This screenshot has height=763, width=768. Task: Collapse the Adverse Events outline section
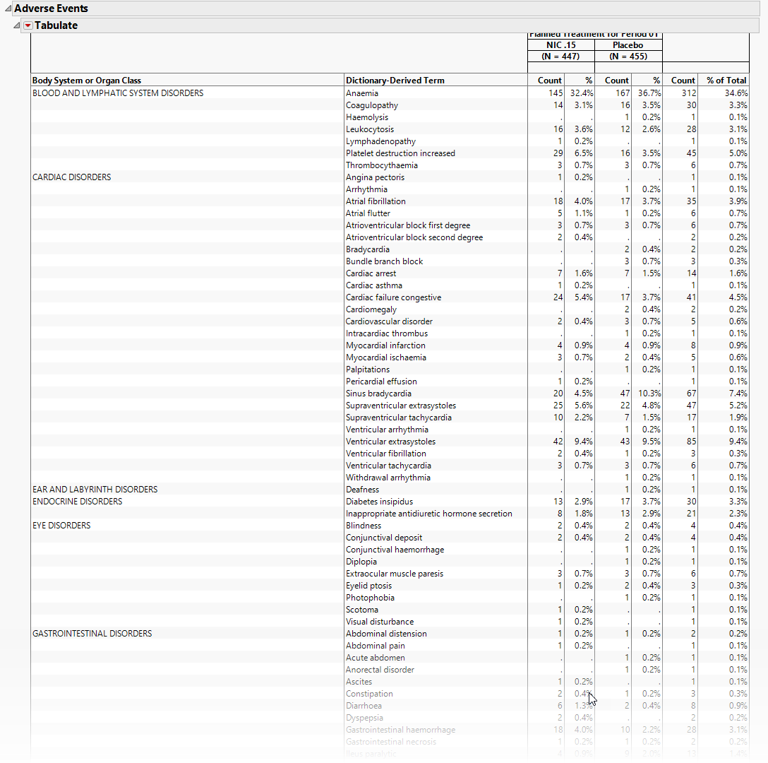[x=8, y=8]
